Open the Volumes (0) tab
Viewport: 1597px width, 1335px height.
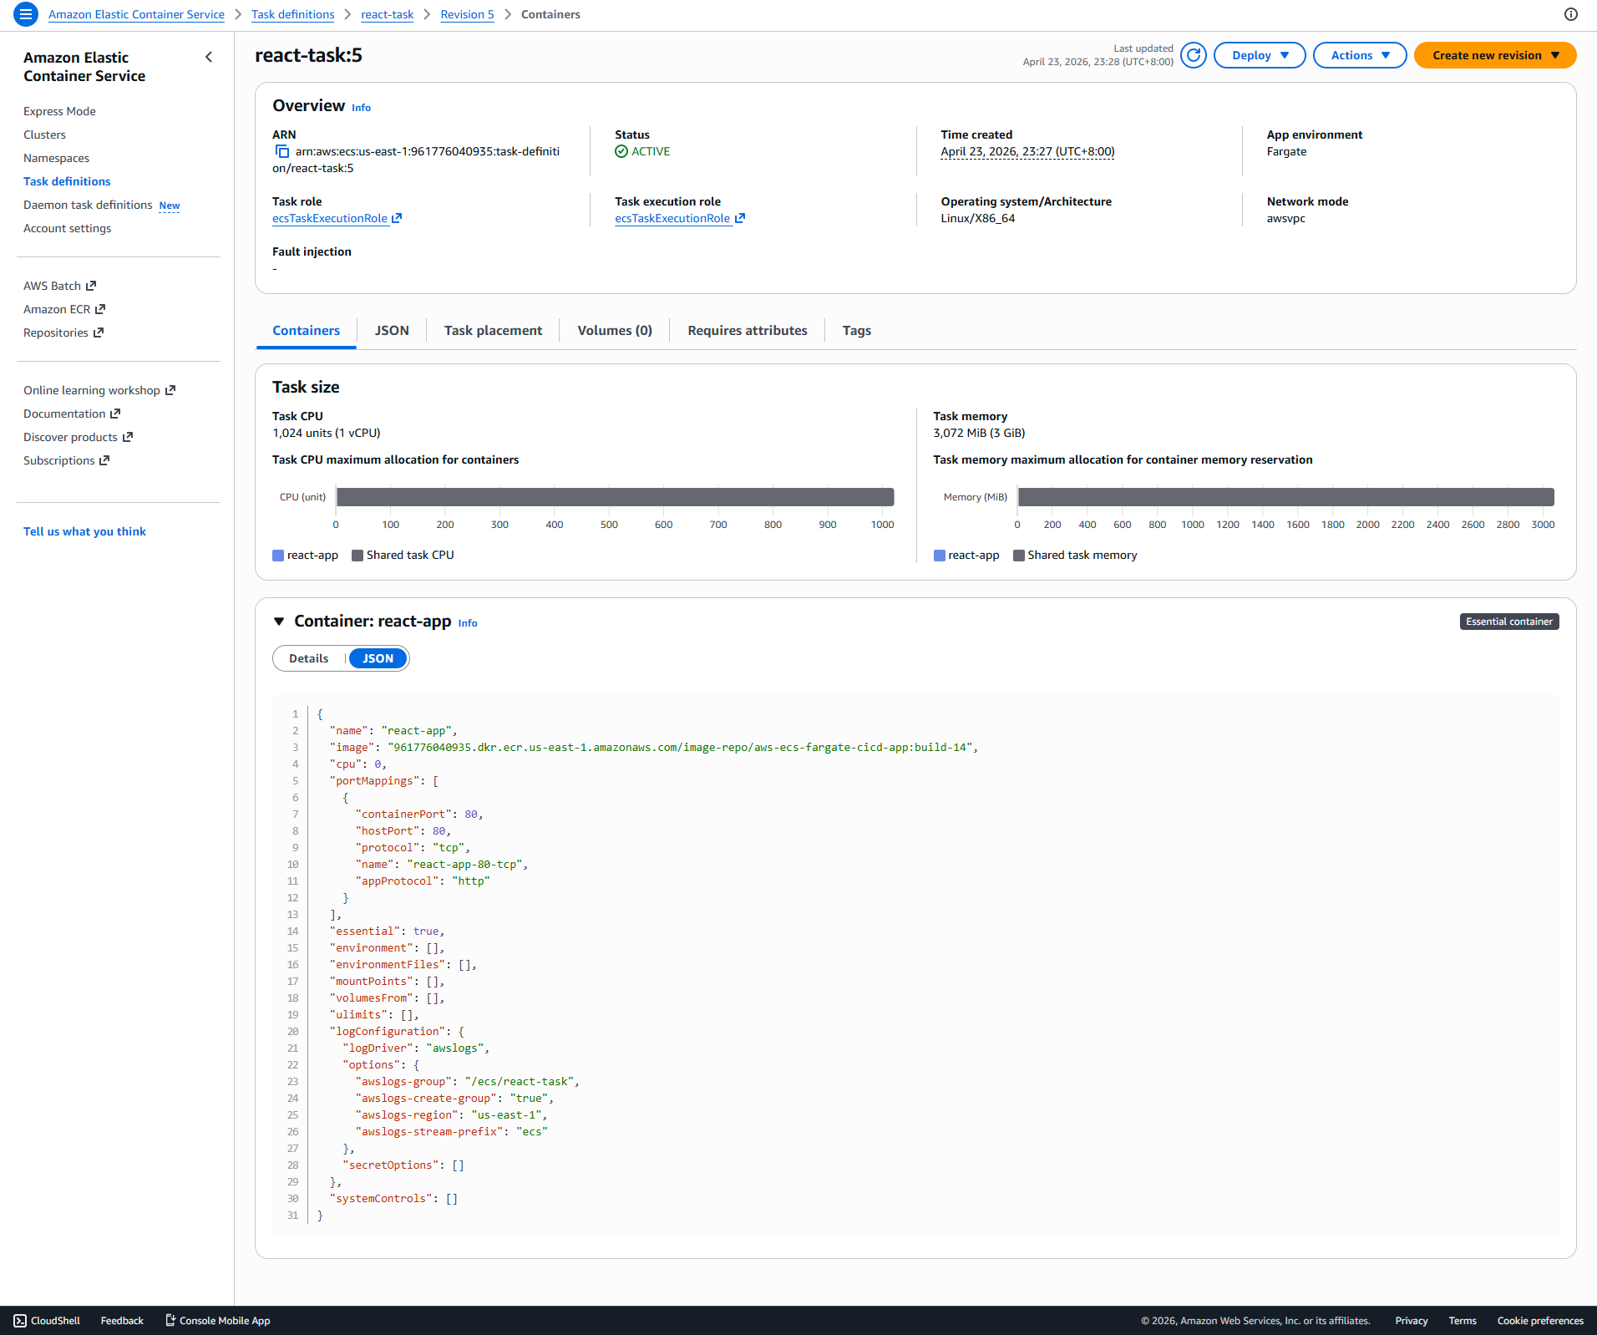615,331
